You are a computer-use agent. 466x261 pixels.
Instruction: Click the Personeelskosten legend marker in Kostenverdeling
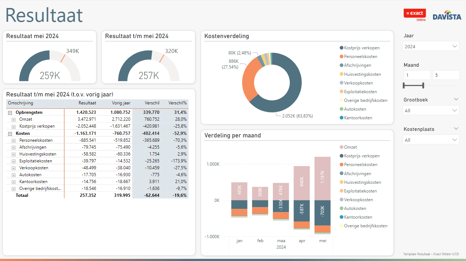click(341, 57)
